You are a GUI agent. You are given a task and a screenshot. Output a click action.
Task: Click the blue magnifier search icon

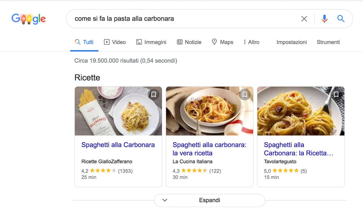[x=341, y=19]
